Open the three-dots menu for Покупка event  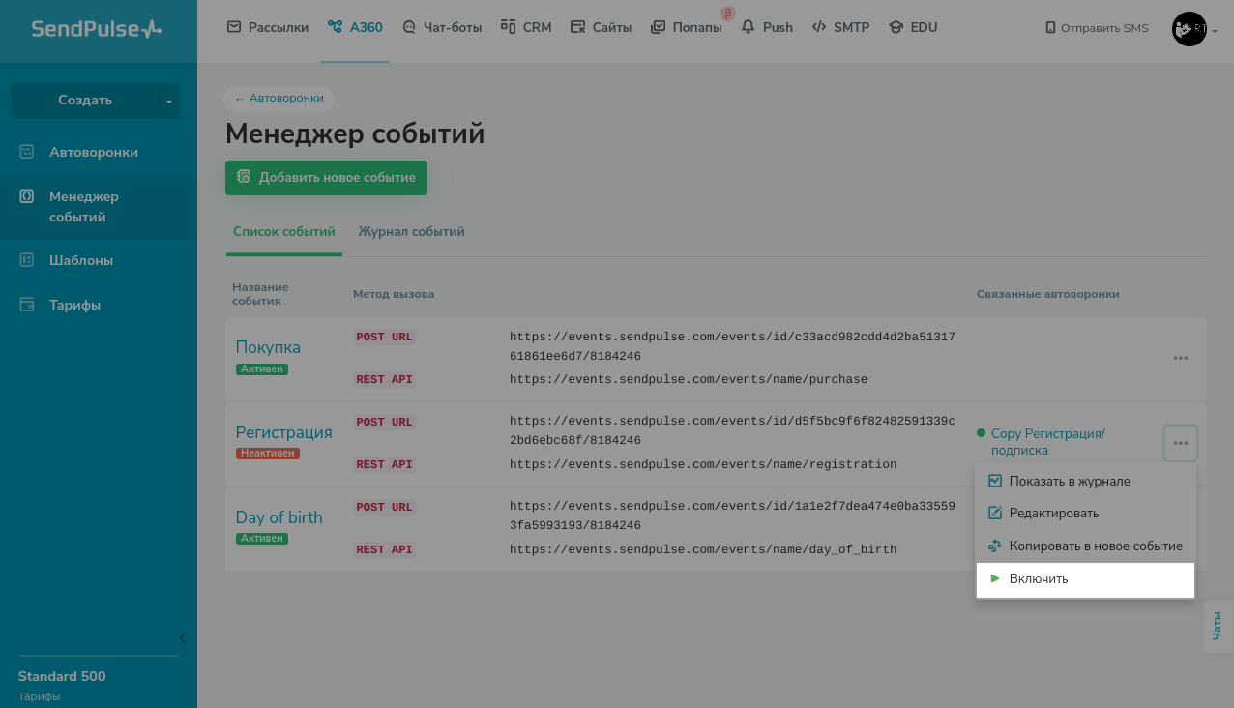click(x=1180, y=358)
